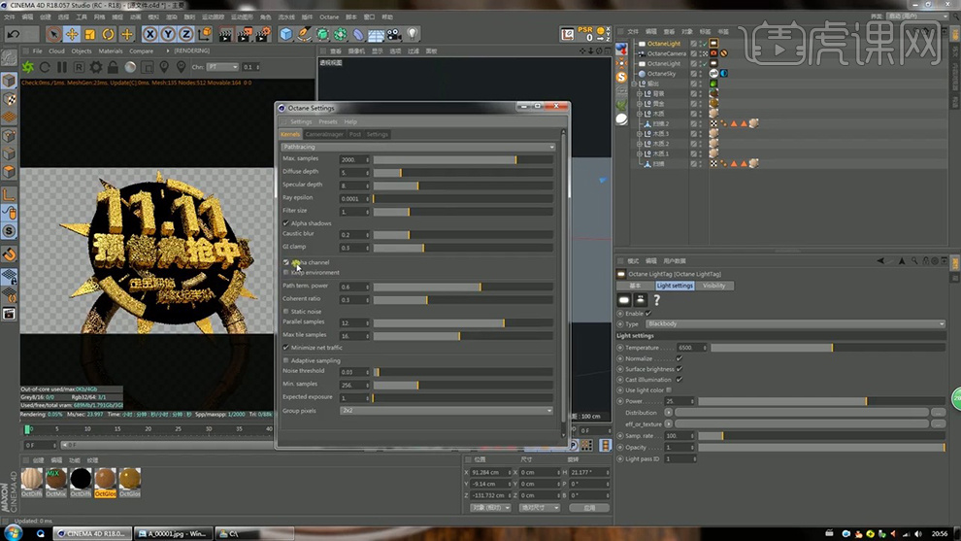Click the eff_or_texture arrow button

click(x=669, y=423)
